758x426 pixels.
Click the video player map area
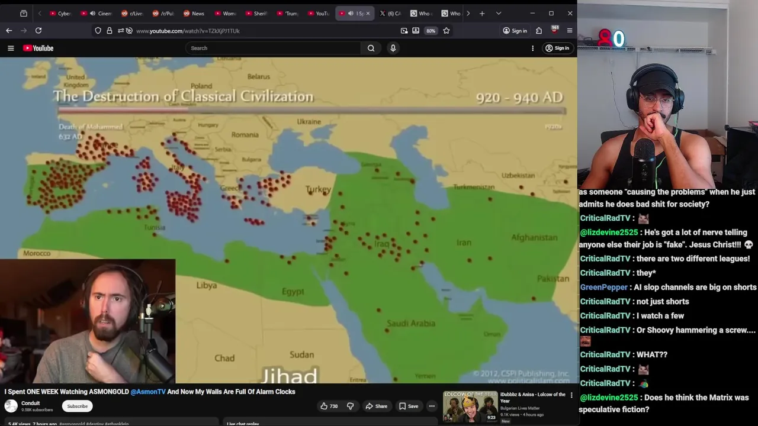[288, 220]
